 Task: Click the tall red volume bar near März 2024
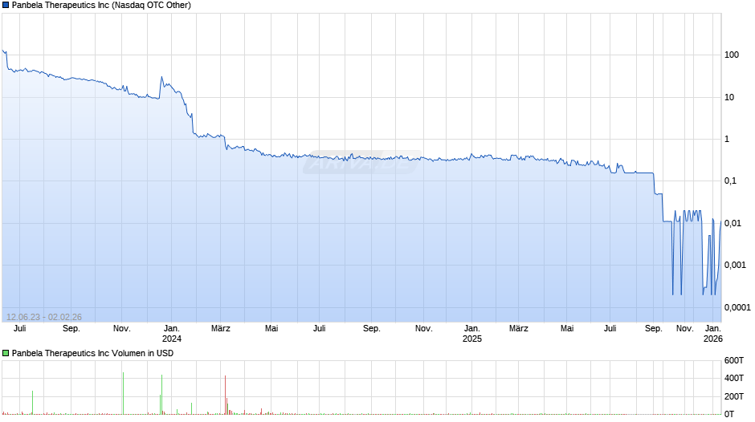(x=226, y=395)
